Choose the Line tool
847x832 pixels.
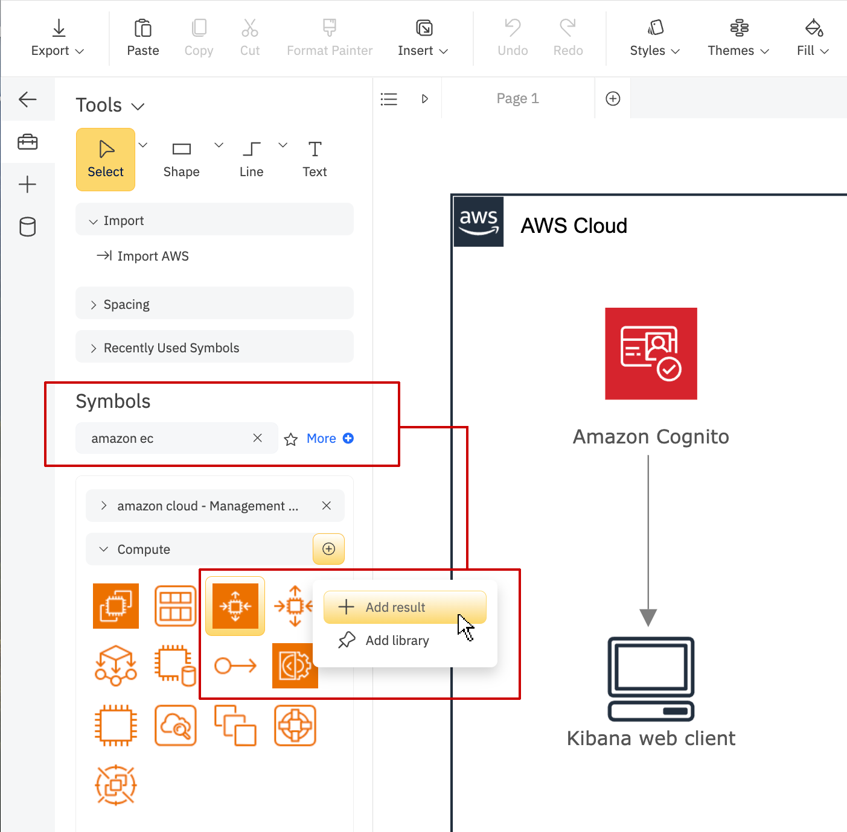tap(251, 159)
